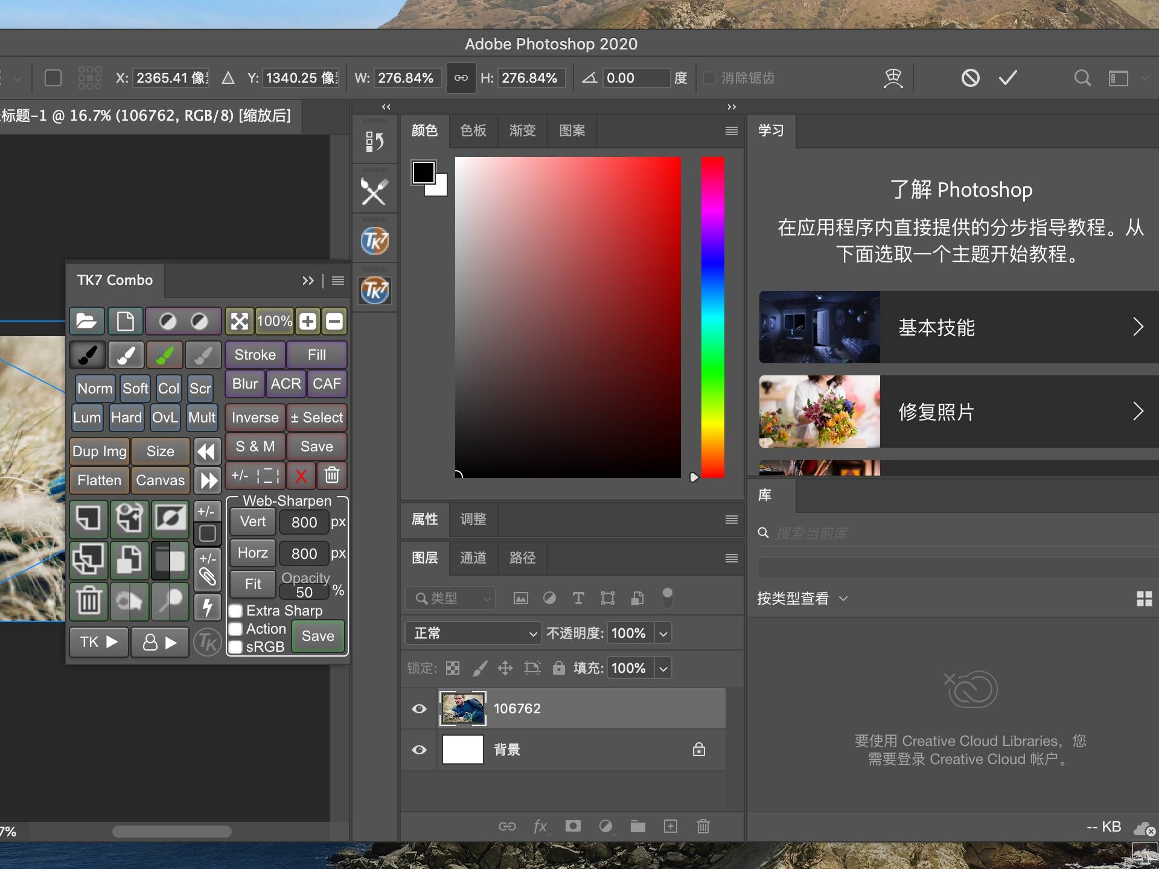The image size is (1159, 869).
Task: Check the sRGB option in Web-Sharpen
Action: [x=235, y=647]
